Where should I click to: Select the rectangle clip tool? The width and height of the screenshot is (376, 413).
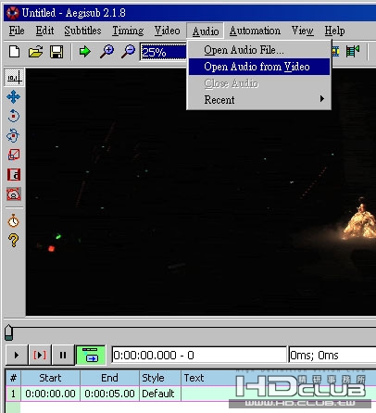(x=14, y=174)
